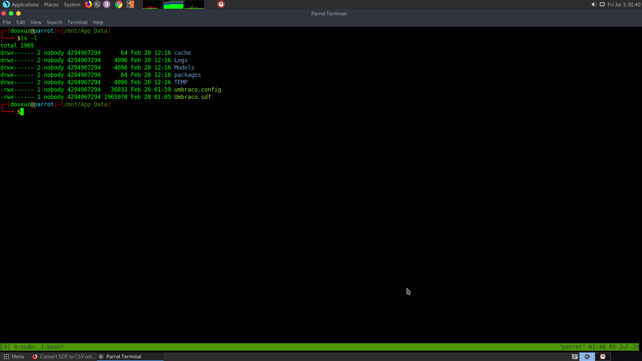642x361 pixels.
Task: Launch Firefox from the top panel
Action: (x=88, y=4)
